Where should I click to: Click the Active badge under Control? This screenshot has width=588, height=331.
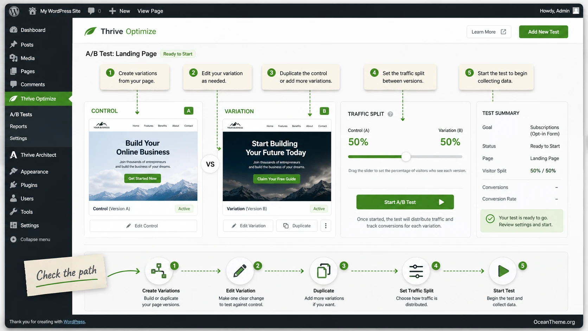[x=184, y=209]
